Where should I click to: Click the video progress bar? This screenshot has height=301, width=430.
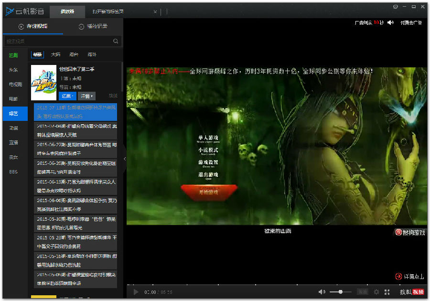(x=277, y=285)
